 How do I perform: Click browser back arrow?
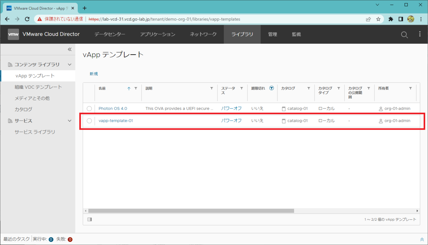pyautogui.click(x=7, y=19)
